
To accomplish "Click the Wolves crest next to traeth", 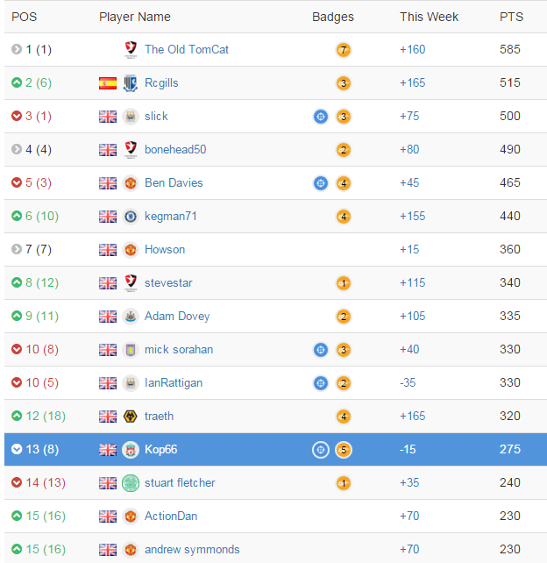I will (131, 417).
